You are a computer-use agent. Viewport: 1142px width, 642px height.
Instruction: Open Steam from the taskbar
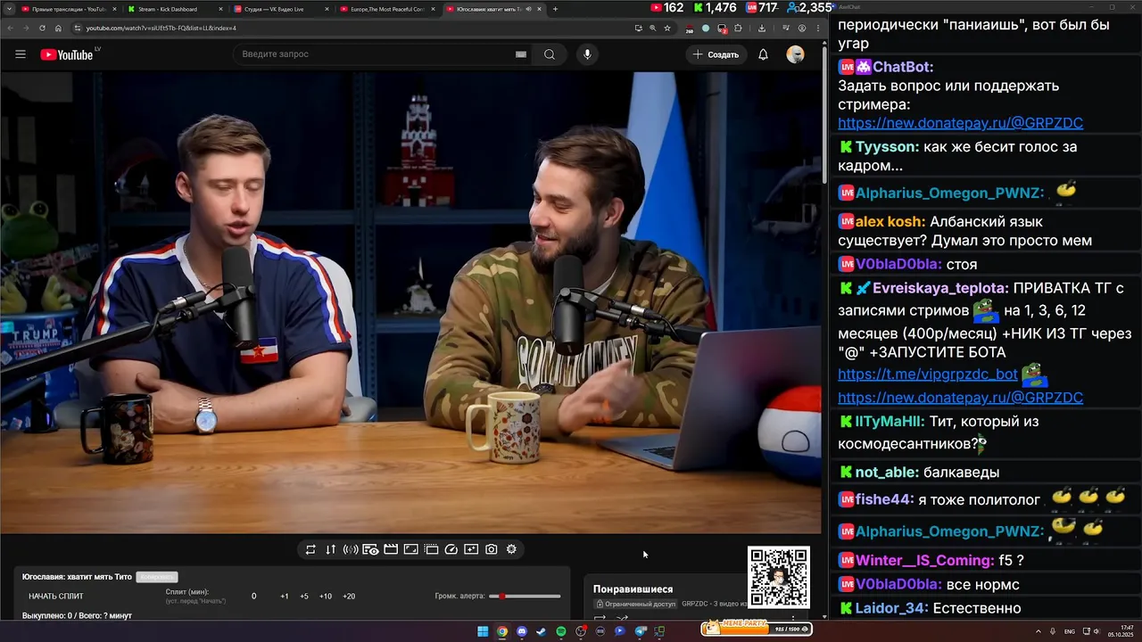click(541, 631)
